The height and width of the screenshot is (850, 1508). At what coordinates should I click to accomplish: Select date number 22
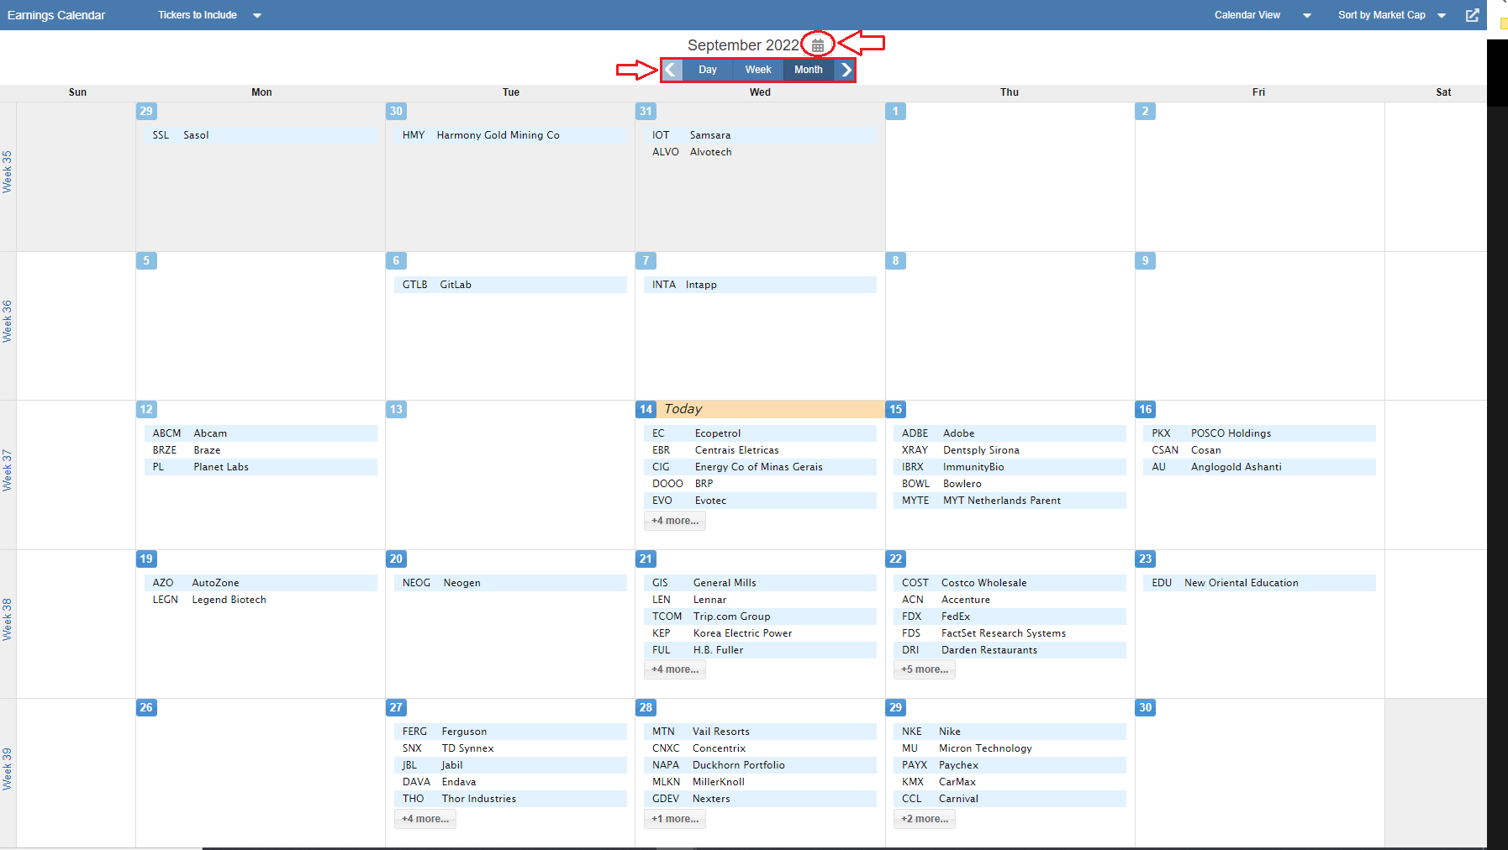click(x=895, y=559)
